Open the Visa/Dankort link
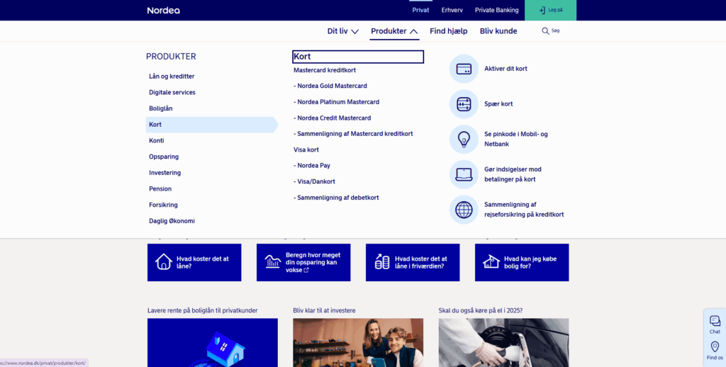The image size is (726, 367). tap(316, 181)
